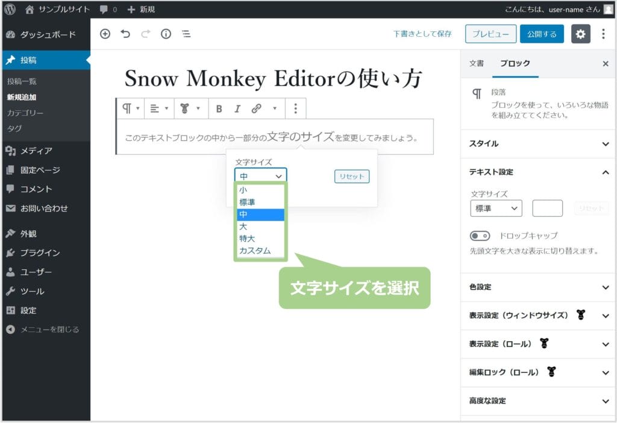This screenshot has height=423, width=617.
Task: Click the popup リセット button
Action: (x=352, y=177)
